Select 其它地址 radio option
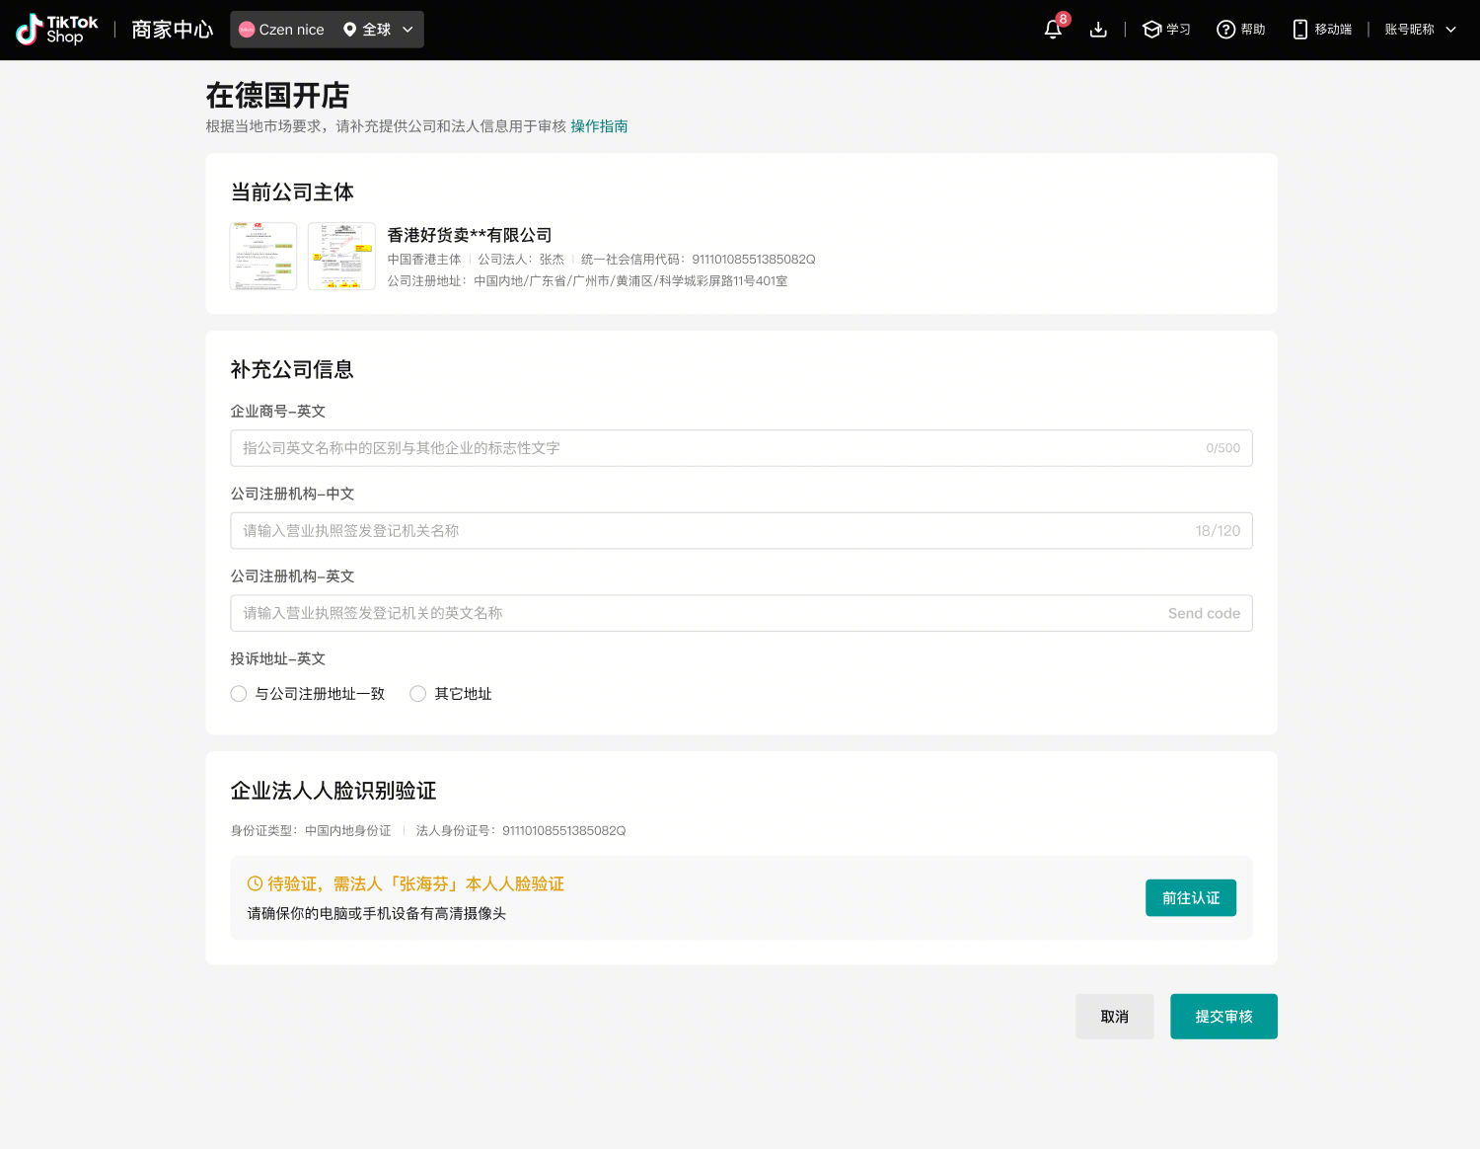Viewport: 1480px width, 1149px height. click(418, 694)
